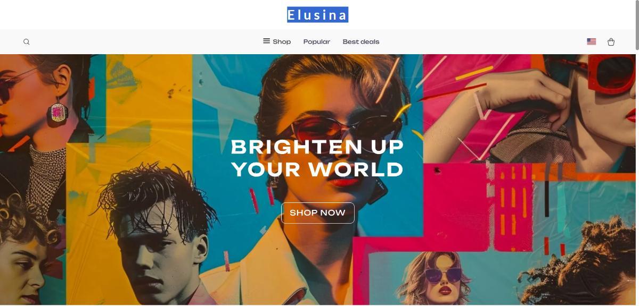Click the SHOP NOW button
The image size is (639, 306).
pos(318,213)
